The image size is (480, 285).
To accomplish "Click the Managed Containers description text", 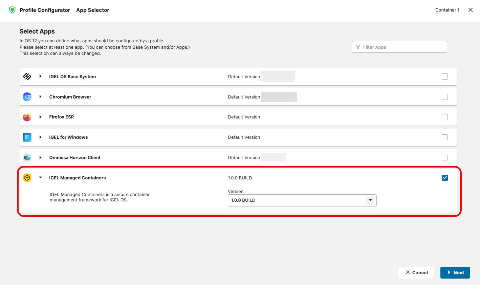I will [100, 197].
